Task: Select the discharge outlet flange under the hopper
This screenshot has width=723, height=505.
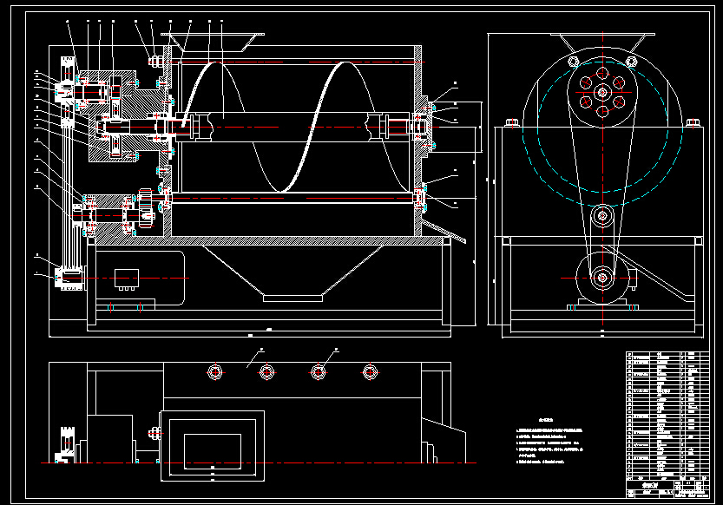Action: [292, 298]
